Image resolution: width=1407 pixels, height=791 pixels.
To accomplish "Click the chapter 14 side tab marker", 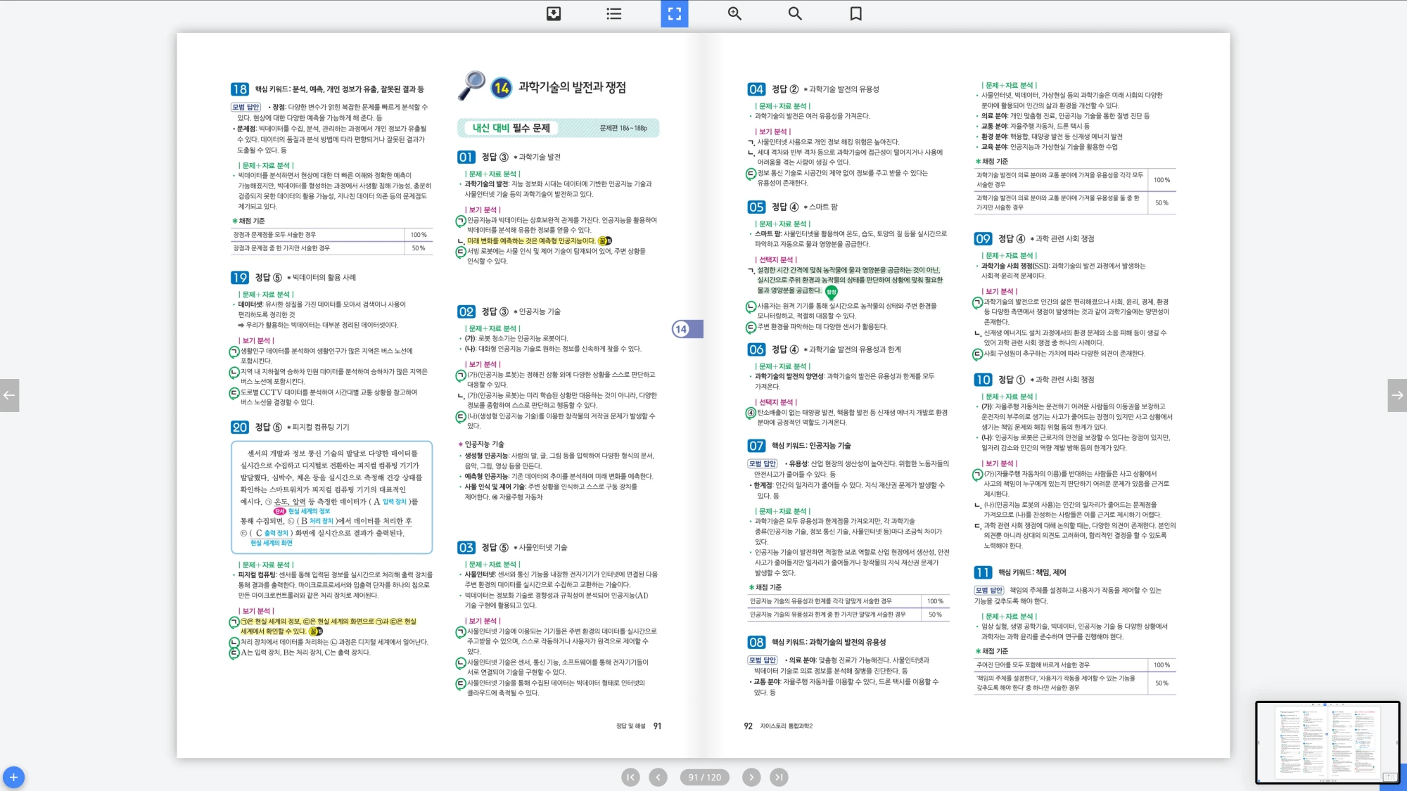I will 686,329.
